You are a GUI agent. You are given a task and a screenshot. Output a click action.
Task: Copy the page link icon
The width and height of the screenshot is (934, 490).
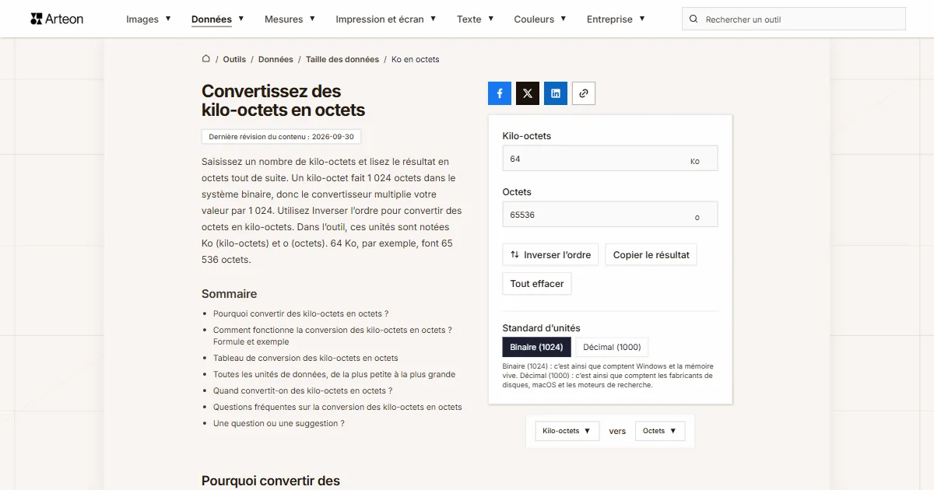[x=584, y=93]
